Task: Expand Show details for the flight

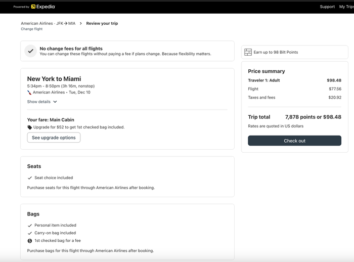Action: [42, 102]
